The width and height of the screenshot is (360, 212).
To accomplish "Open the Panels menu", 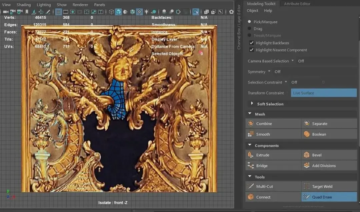I will tap(99, 5).
